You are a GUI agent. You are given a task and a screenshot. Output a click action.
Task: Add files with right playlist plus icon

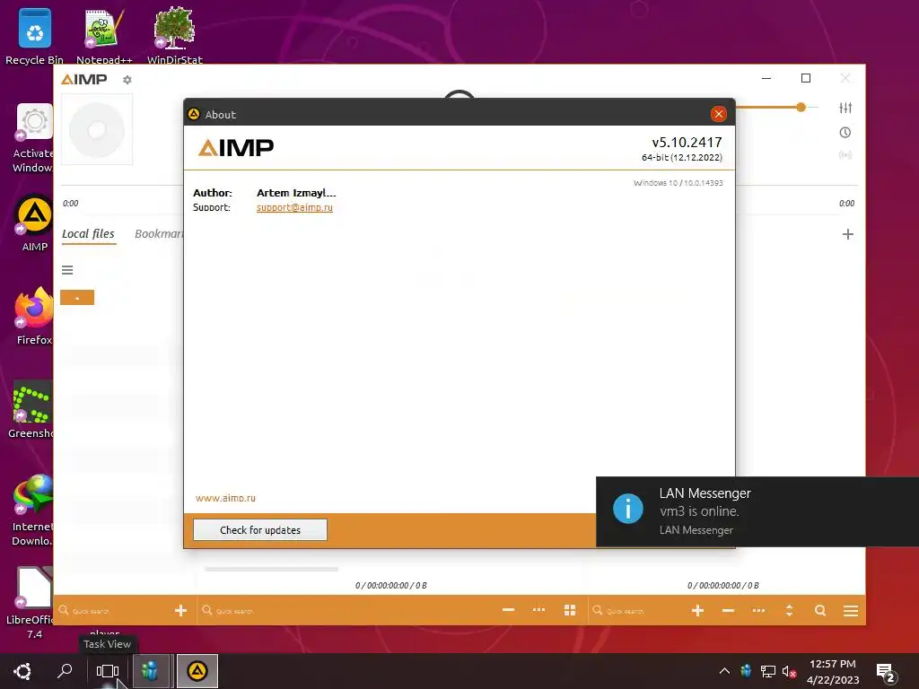click(697, 610)
